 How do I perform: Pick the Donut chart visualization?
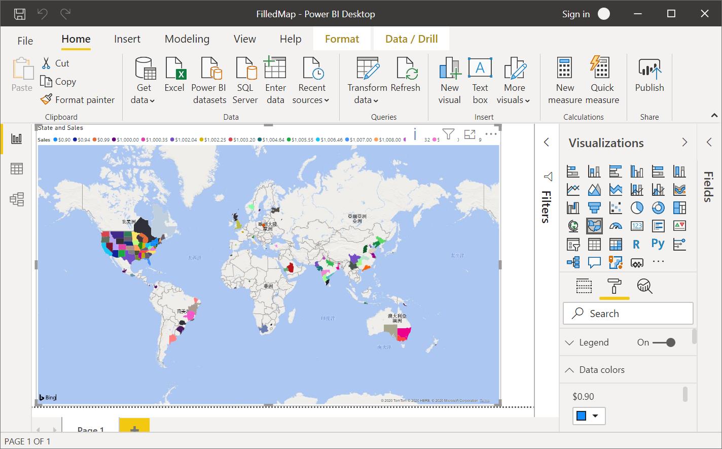click(x=658, y=208)
